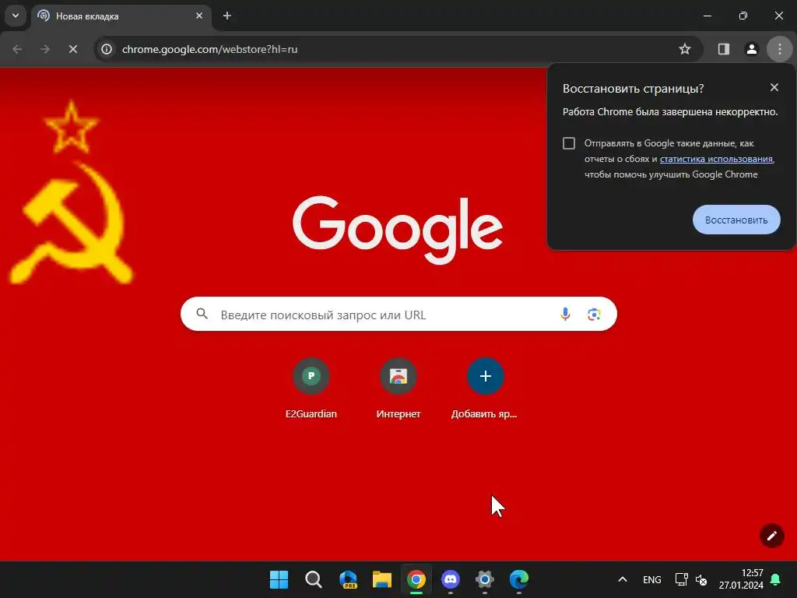Image resolution: width=797 pixels, height=598 pixels.
Task: Select the Новая вкладка tab
Action: (121, 16)
